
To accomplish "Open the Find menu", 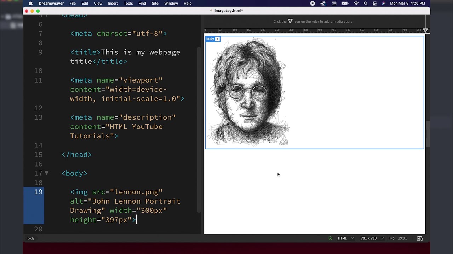I will click(x=142, y=3).
